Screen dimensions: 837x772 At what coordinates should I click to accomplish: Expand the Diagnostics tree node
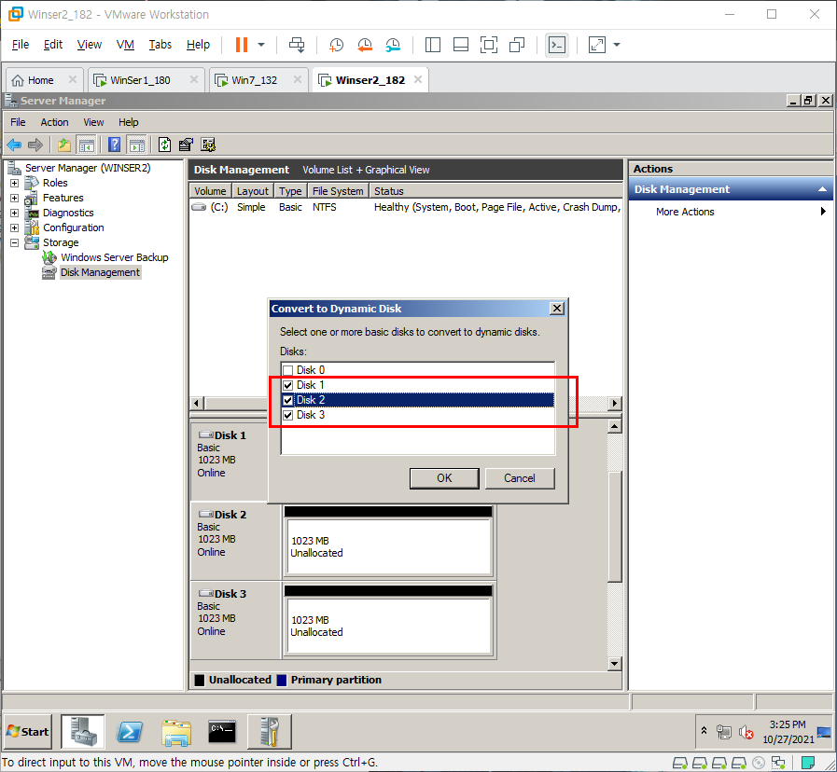14,213
